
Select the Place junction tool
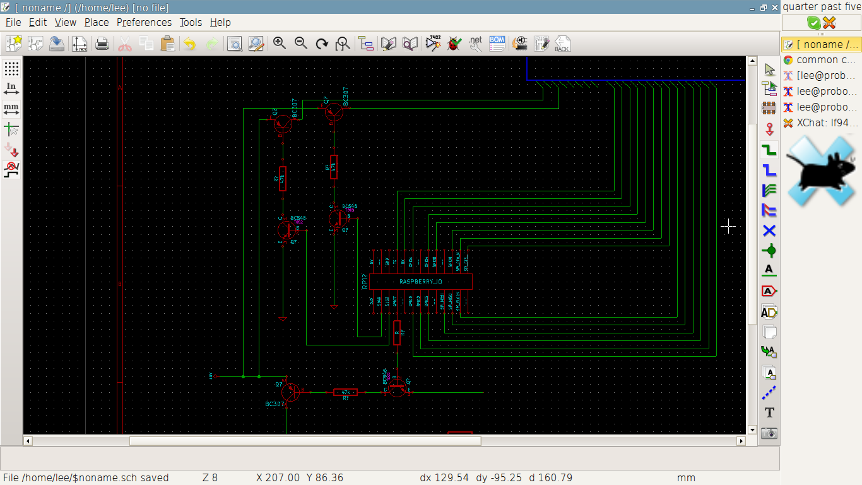[769, 251]
